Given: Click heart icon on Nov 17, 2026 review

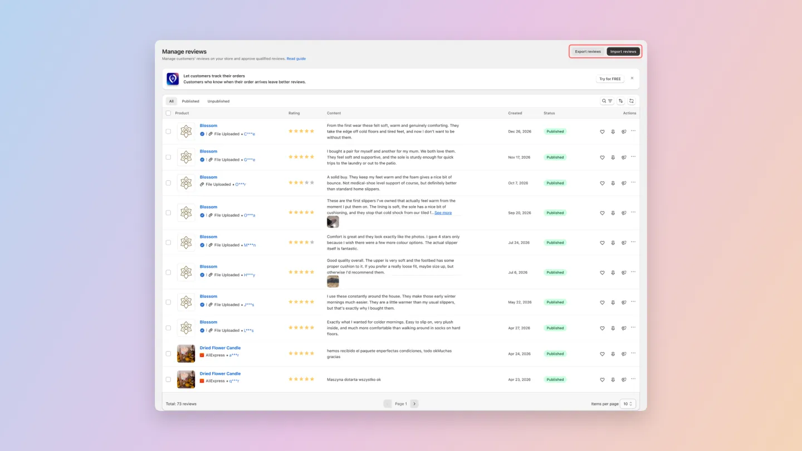Looking at the screenshot, I should pos(602,158).
